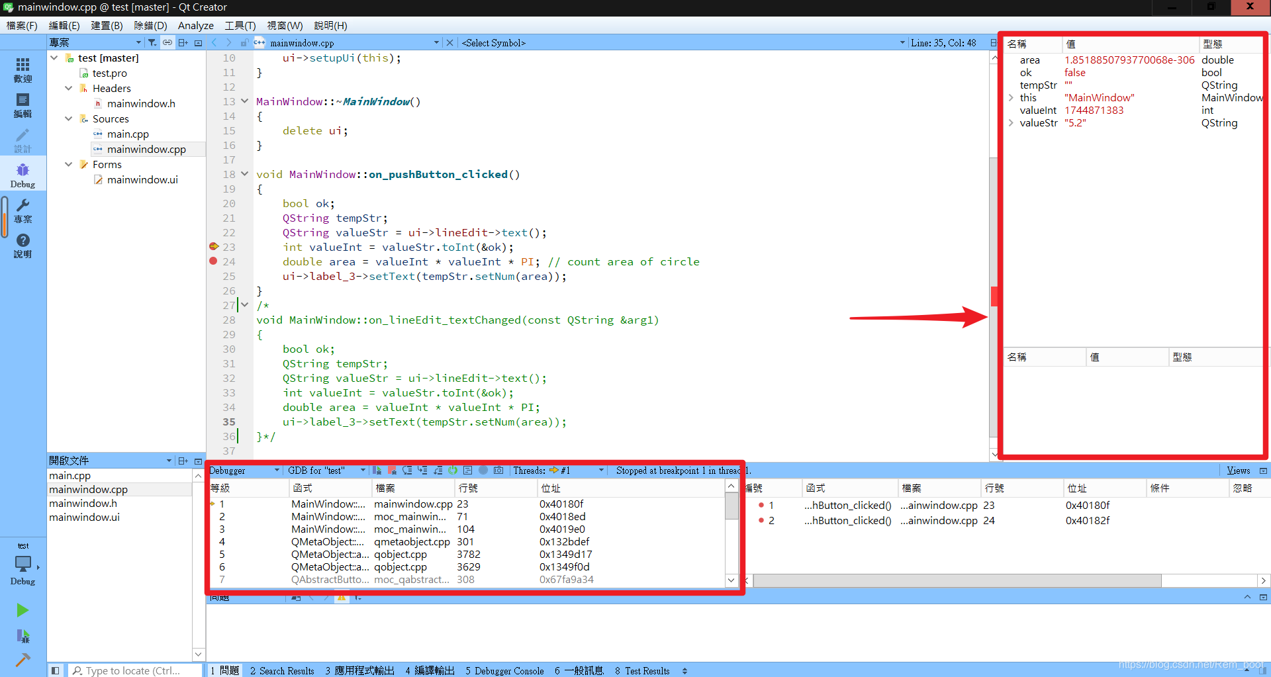Toggle synchronize with editor link icon
This screenshot has height=677, width=1271.
[167, 42]
